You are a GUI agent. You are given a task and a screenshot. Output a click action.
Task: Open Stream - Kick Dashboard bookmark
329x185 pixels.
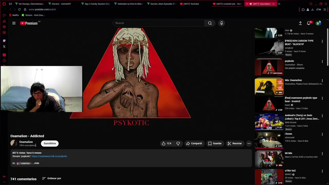coord(33,15)
